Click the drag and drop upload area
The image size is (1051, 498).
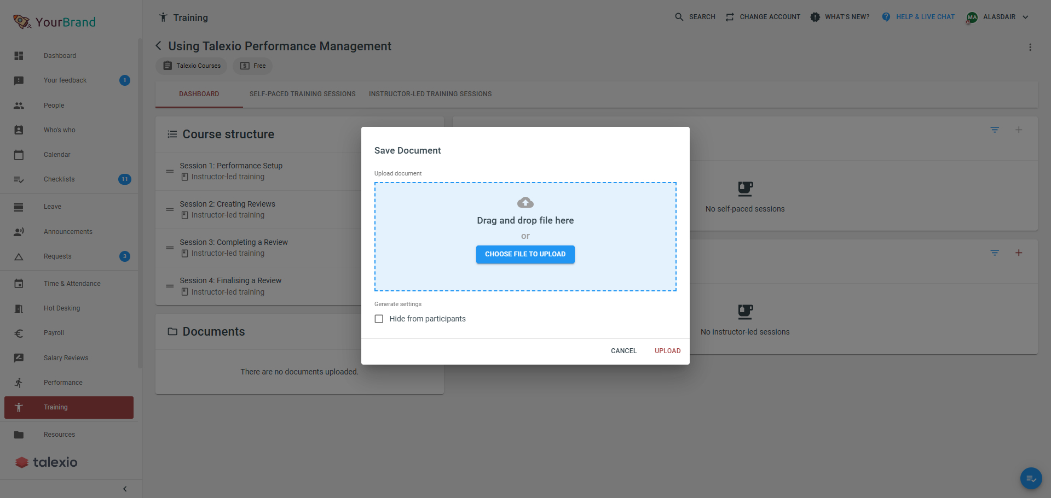pyautogui.click(x=525, y=237)
